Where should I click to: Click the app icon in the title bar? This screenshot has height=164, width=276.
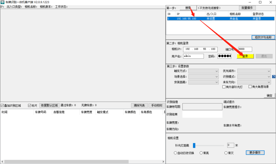pos(2,2)
